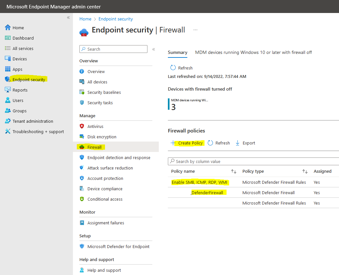Click the Endpoint detection and response icon
Viewport: 339px width, 275px height.
(82, 157)
